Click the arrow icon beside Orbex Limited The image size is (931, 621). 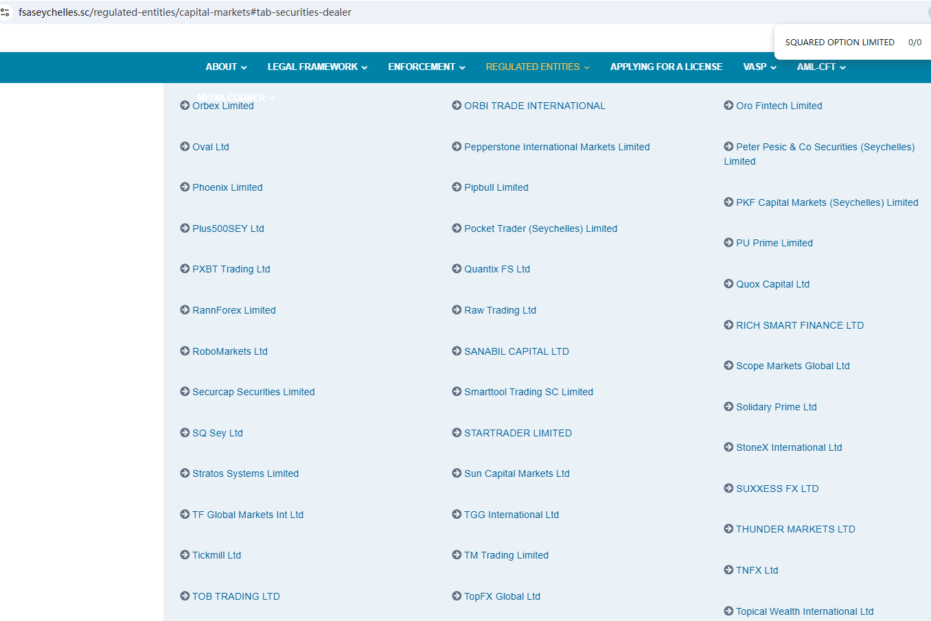tap(185, 106)
